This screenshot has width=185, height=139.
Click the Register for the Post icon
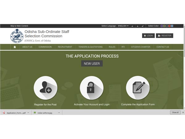45,88
